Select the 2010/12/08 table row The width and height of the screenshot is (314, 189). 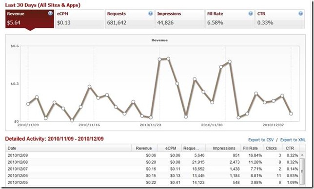(x=153, y=162)
